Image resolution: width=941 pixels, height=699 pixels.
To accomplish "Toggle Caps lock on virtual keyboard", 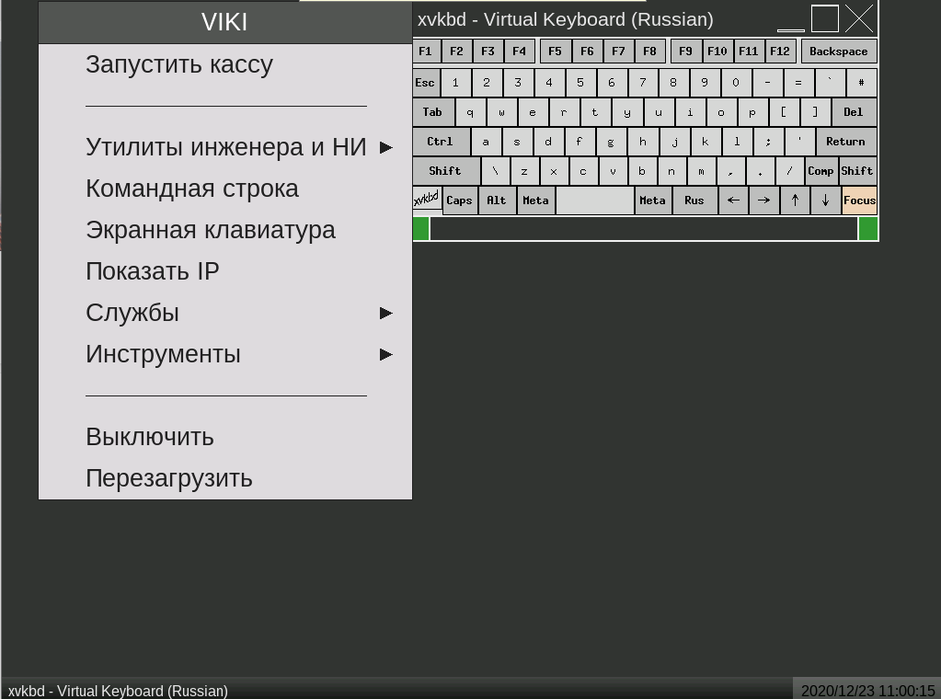I will point(459,201).
